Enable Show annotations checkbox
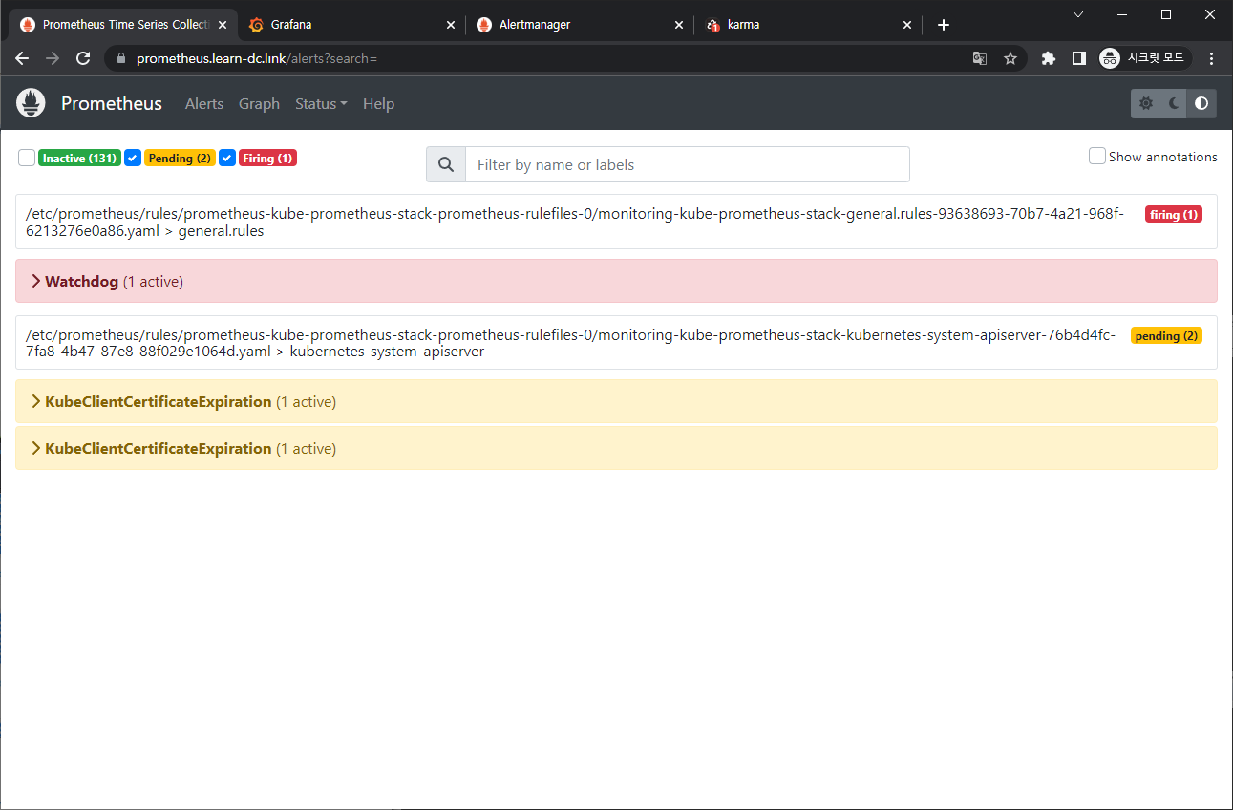 pyautogui.click(x=1097, y=156)
